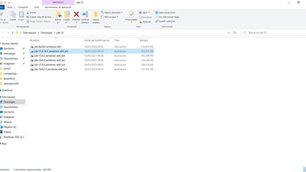Open the Copiar a folder icon
306x172 pixels.
click(x=67, y=14)
